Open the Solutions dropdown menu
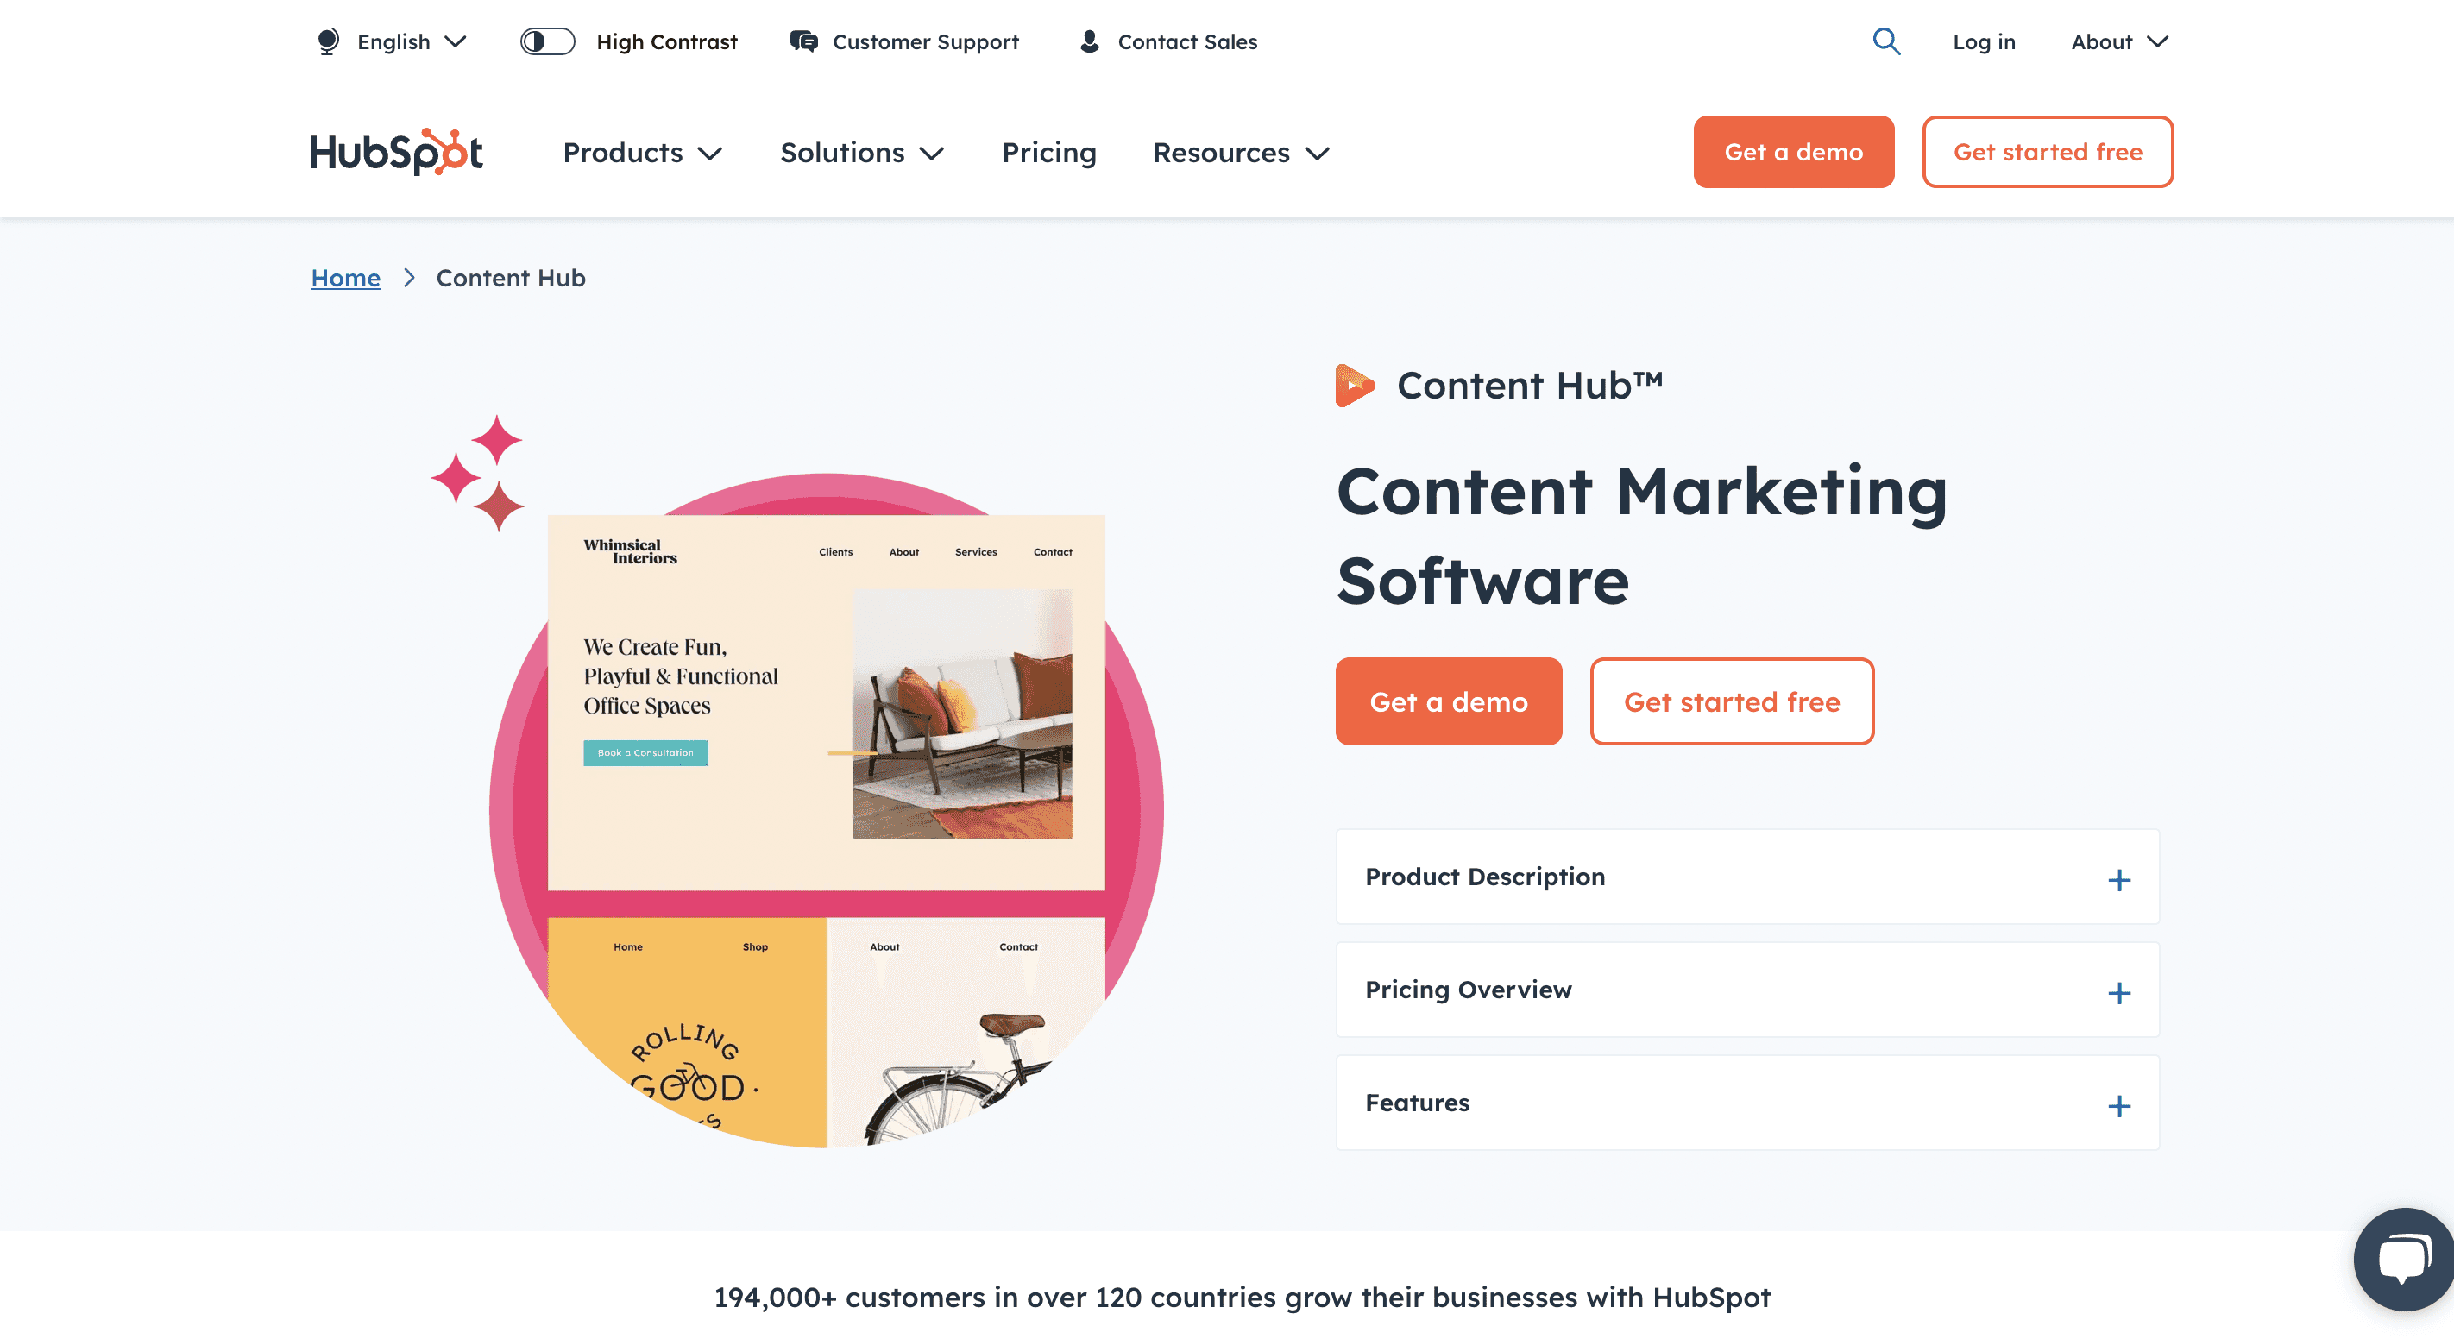The width and height of the screenshot is (2454, 1339). (865, 152)
